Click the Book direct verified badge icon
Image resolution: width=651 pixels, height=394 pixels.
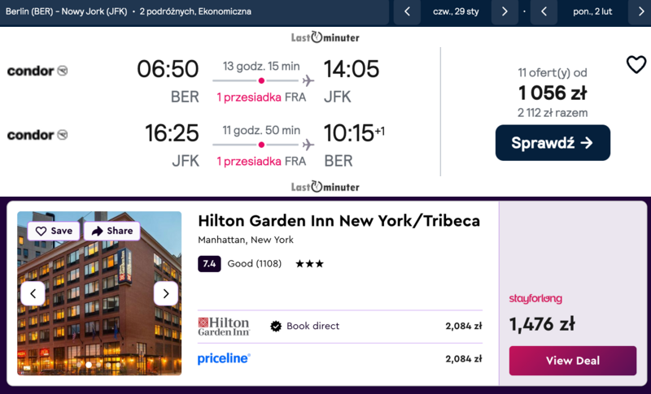(x=276, y=327)
